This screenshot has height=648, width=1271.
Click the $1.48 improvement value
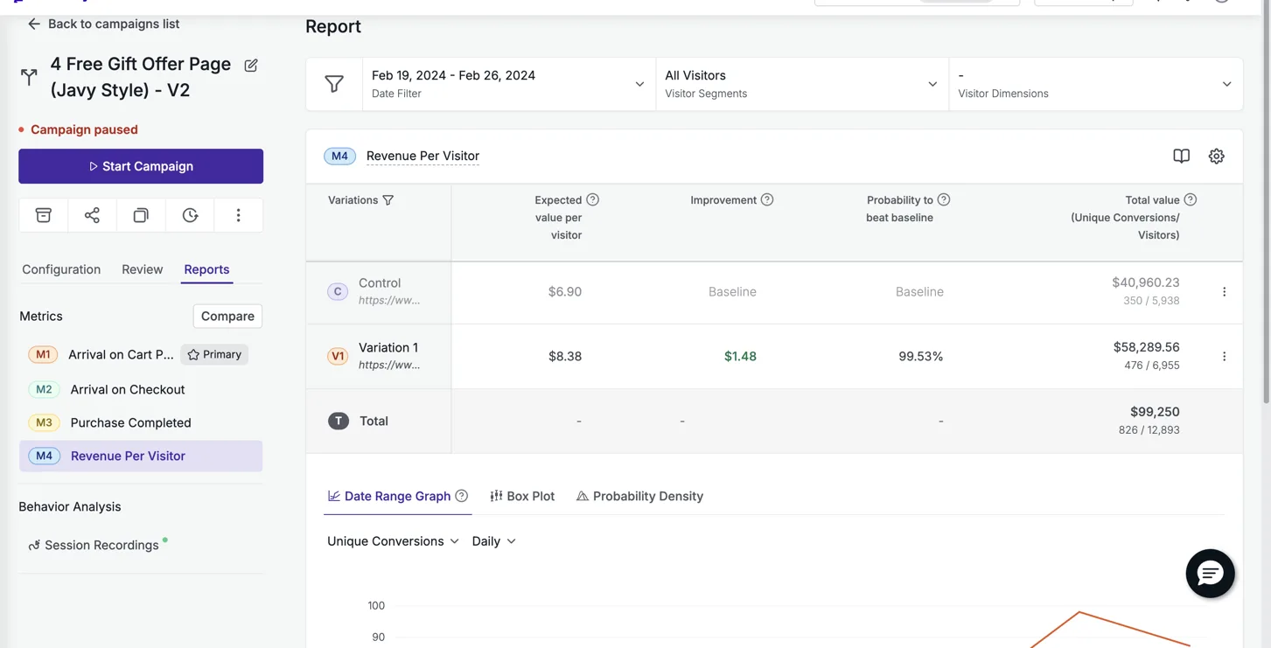740,357
